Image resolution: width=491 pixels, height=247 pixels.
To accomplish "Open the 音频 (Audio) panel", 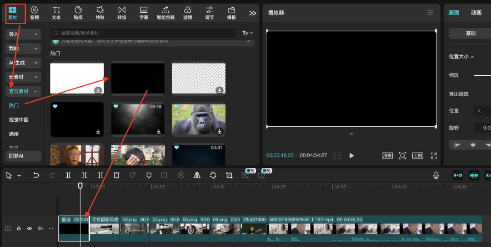I will click(35, 13).
